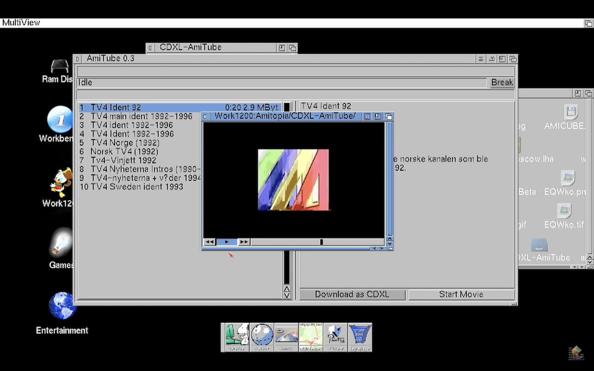This screenshot has width=594, height=371.
Task: Select result 4 'TV4 Ident 1992-1996'
Action: pyautogui.click(x=140, y=134)
